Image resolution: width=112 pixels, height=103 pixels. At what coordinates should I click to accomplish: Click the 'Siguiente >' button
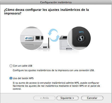pyautogui.click(x=67, y=98)
